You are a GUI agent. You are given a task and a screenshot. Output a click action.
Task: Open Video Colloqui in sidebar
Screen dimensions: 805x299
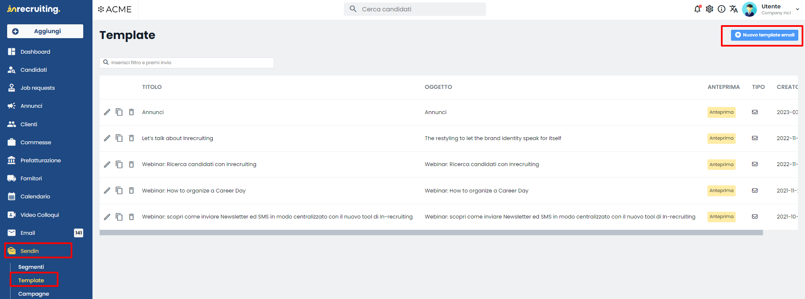[x=40, y=215]
